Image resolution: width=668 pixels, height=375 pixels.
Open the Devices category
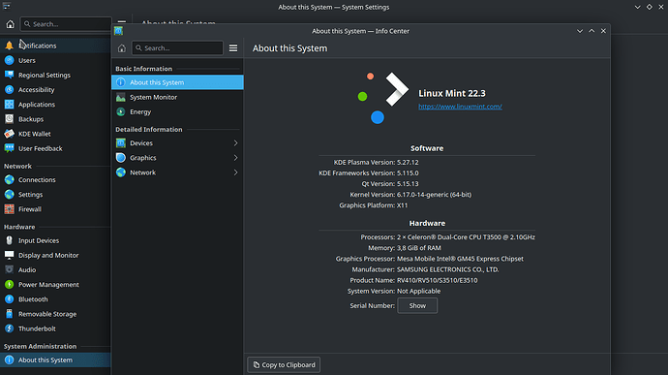pyautogui.click(x=177, y=143)
